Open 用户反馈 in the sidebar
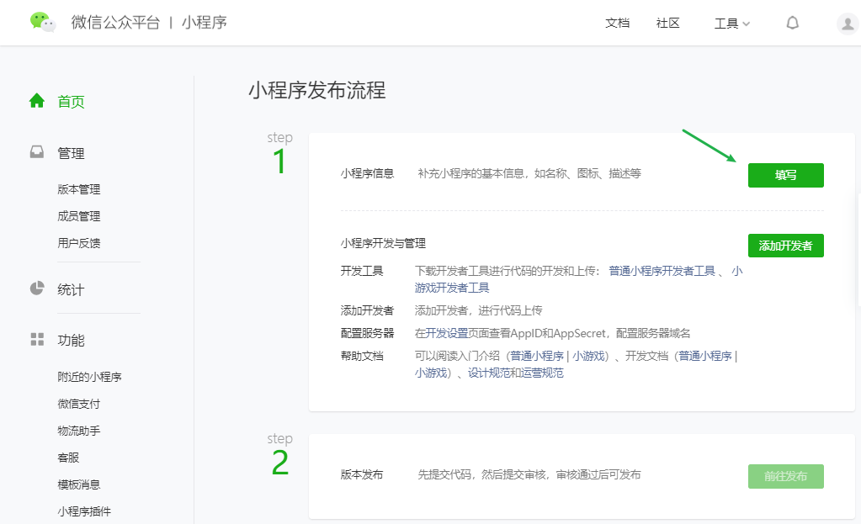Viewport: 861px width, 524px height. (78, 243)
